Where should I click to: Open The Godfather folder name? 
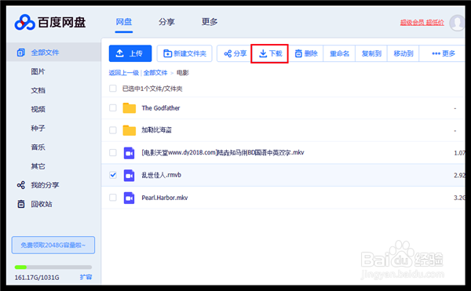[x=161, y=108]
